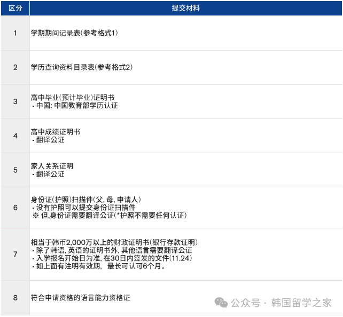This screenshot has height=317, width=343.
Task: Click text 相当于韩币2,000万以上的财政证明书
Action: (114, 242)
